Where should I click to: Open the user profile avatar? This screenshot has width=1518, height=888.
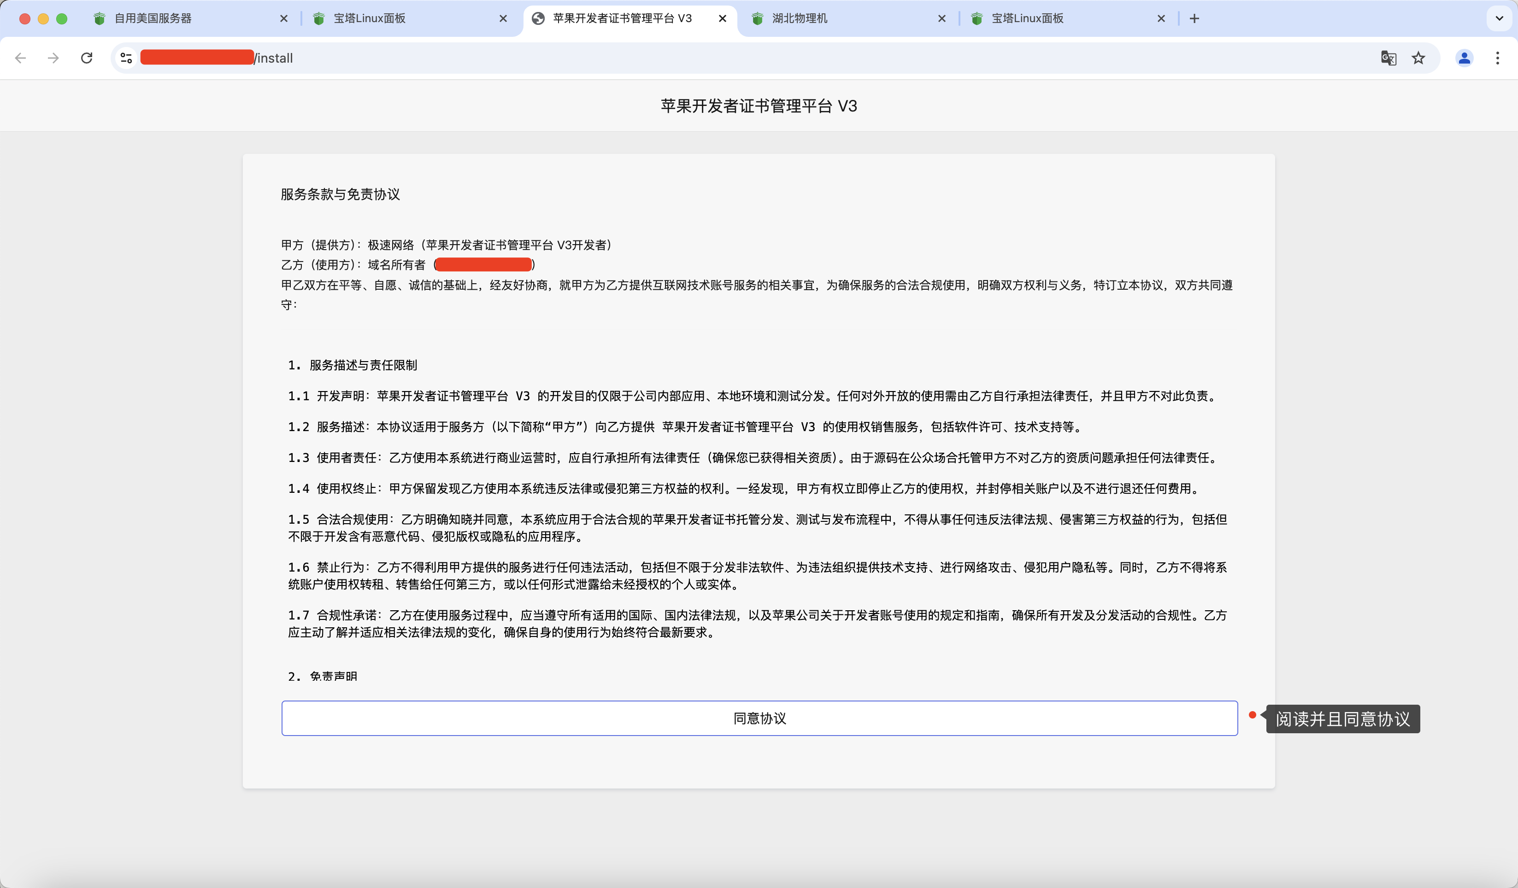[1465, 58]
